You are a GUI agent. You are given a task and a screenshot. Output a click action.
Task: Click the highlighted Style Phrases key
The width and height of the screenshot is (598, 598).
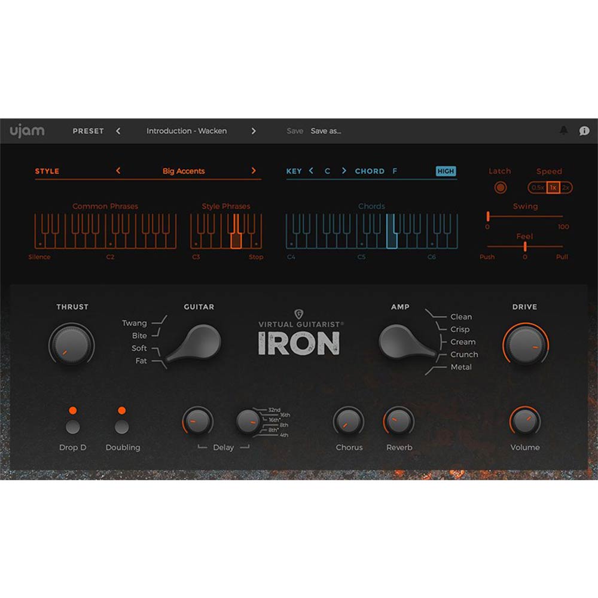pos(236,240)
